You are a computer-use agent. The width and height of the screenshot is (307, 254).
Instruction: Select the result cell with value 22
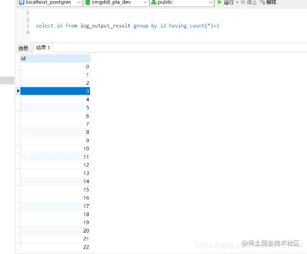tap(55, 247)
